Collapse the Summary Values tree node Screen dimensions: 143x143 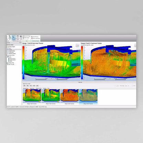click(x=7, y=55)
